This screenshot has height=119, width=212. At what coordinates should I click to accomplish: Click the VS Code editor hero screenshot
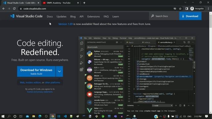pyautogui.click(x=137, y=75)
